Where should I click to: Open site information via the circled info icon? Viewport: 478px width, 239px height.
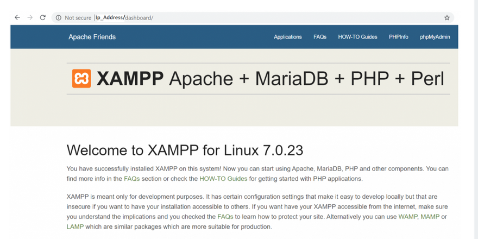tap(58, 18)
